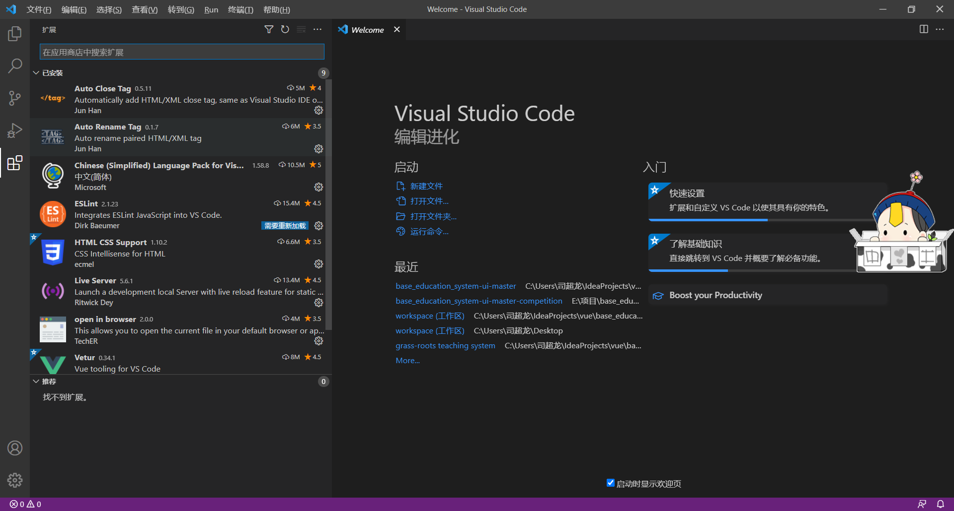This screenshot has width=954, height=511.
Task: Uncheck show welcome page on startup
Action: coord(611,483)
